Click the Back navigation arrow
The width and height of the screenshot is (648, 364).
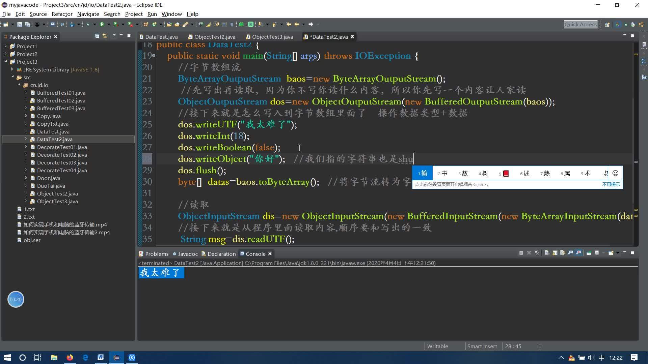[297, 24]
